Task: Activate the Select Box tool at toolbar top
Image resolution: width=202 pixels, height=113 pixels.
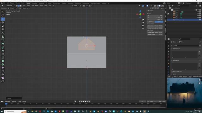Action: tap(3, 12)
